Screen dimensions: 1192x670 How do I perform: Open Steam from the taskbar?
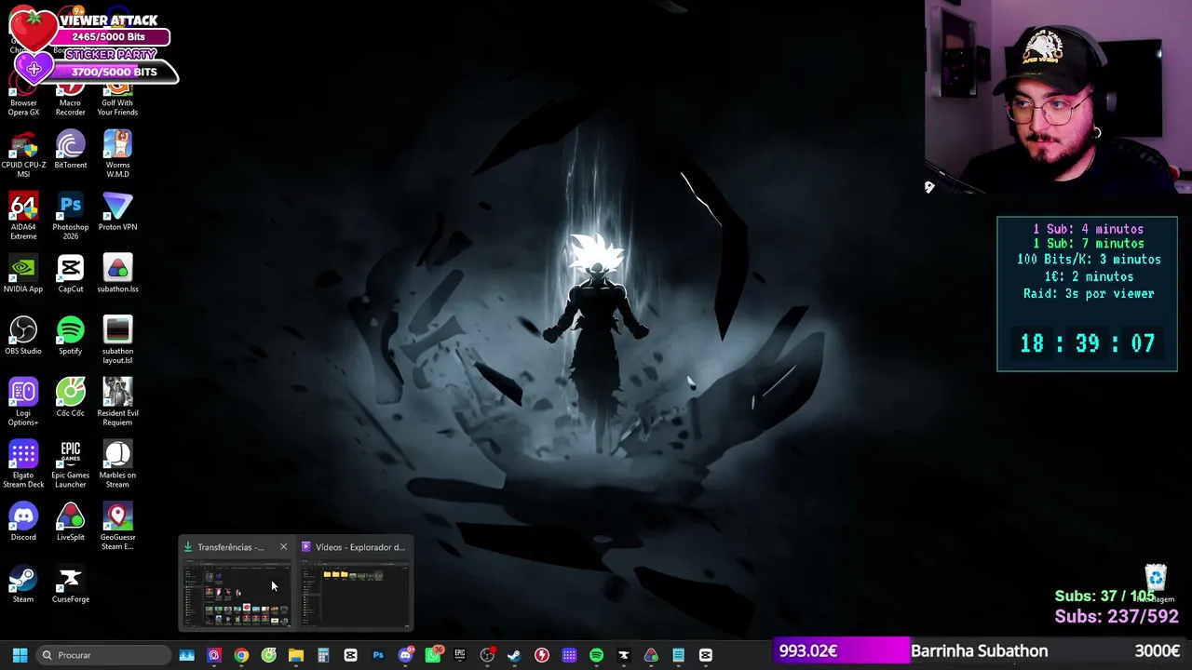(514, 655)
